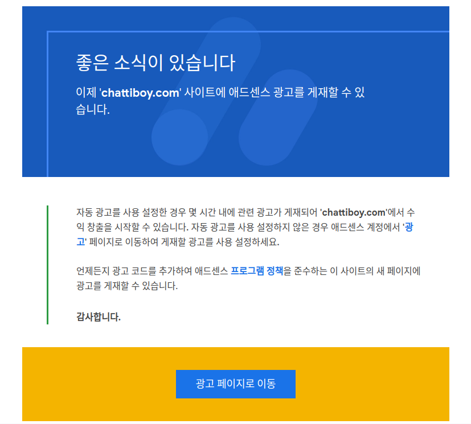Click the "광고 페이지로 이동" button
This screenshot has width=471, height=424.
point(235,384)
